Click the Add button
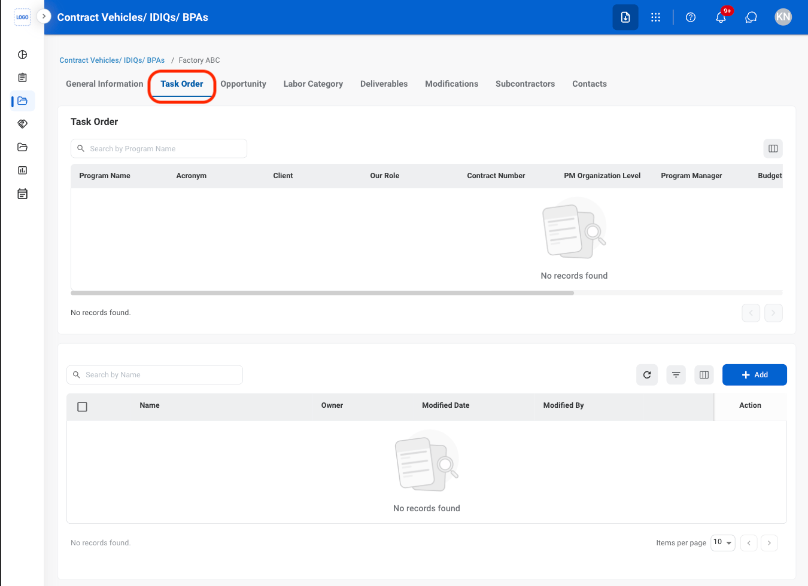808x586 pixels. tap(755, 375)
